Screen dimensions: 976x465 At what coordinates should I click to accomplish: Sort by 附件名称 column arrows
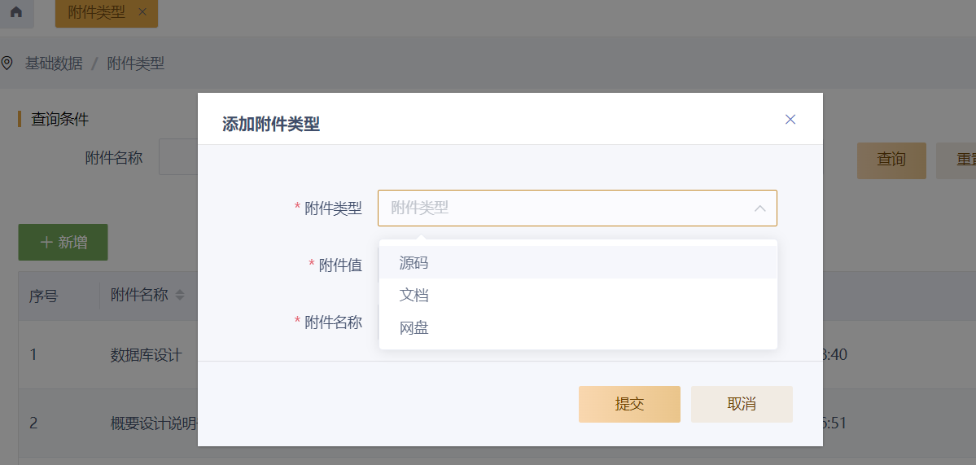click(180, 295)
